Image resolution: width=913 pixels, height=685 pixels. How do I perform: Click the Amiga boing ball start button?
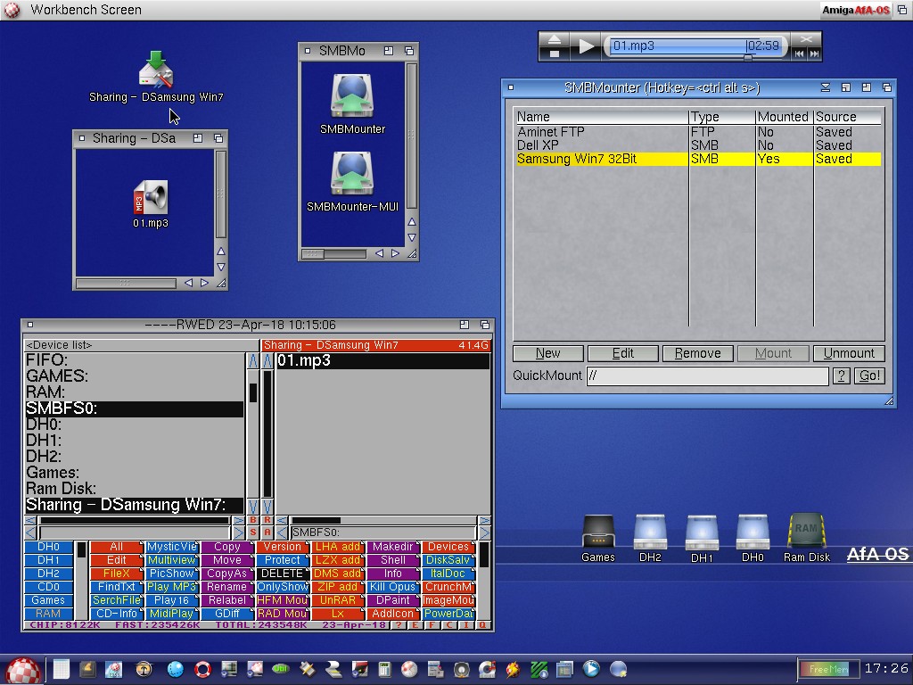point(23,669)
